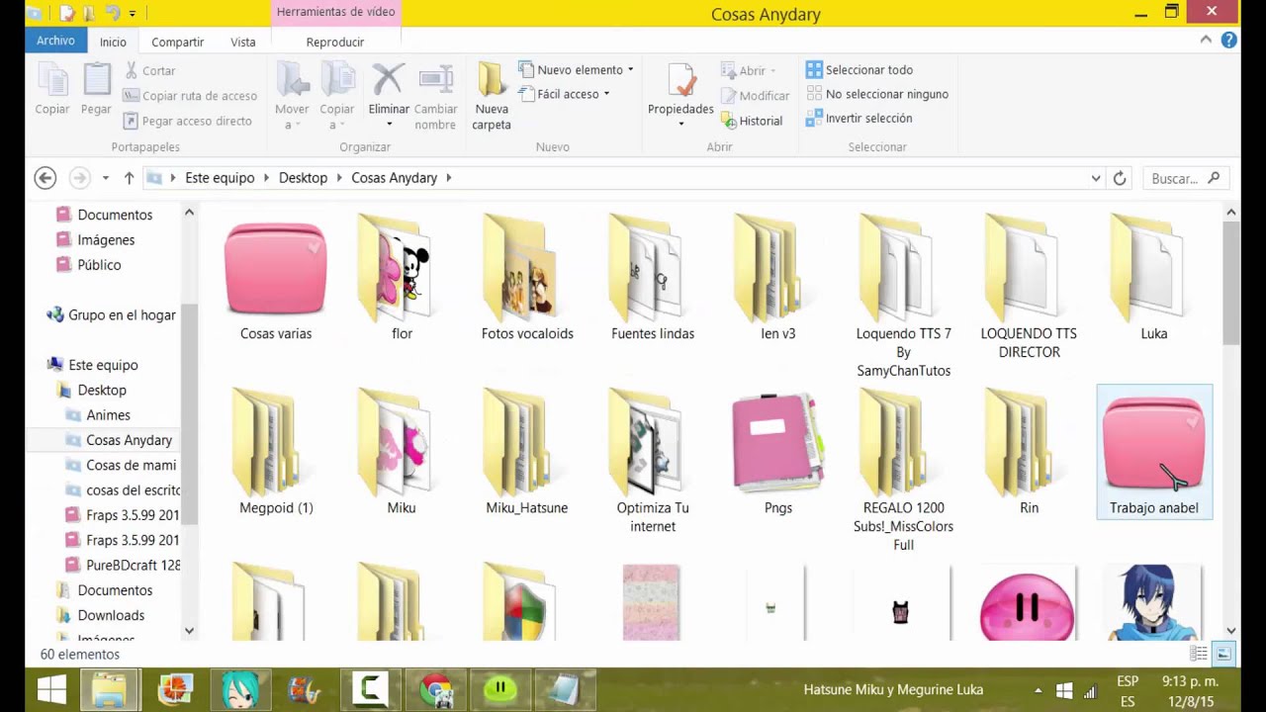Select the Luka folder
Viewport: 1266px width, 712px height.
[x=1154, y=277]
